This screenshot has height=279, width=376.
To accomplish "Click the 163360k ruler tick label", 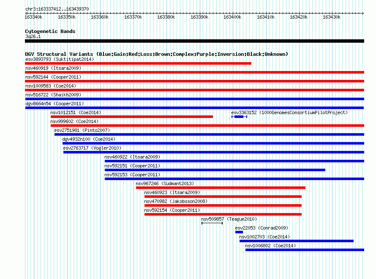I will [x=100, y=17].
